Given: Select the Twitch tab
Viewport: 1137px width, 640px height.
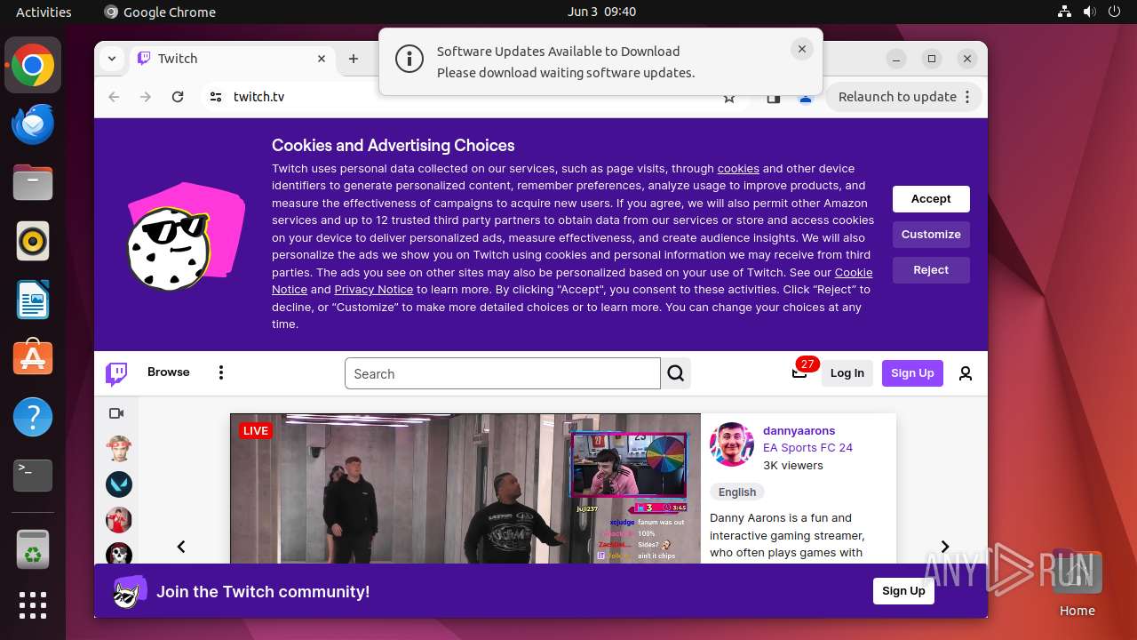Looking at the screenshot, I should [x=233, y=59].
